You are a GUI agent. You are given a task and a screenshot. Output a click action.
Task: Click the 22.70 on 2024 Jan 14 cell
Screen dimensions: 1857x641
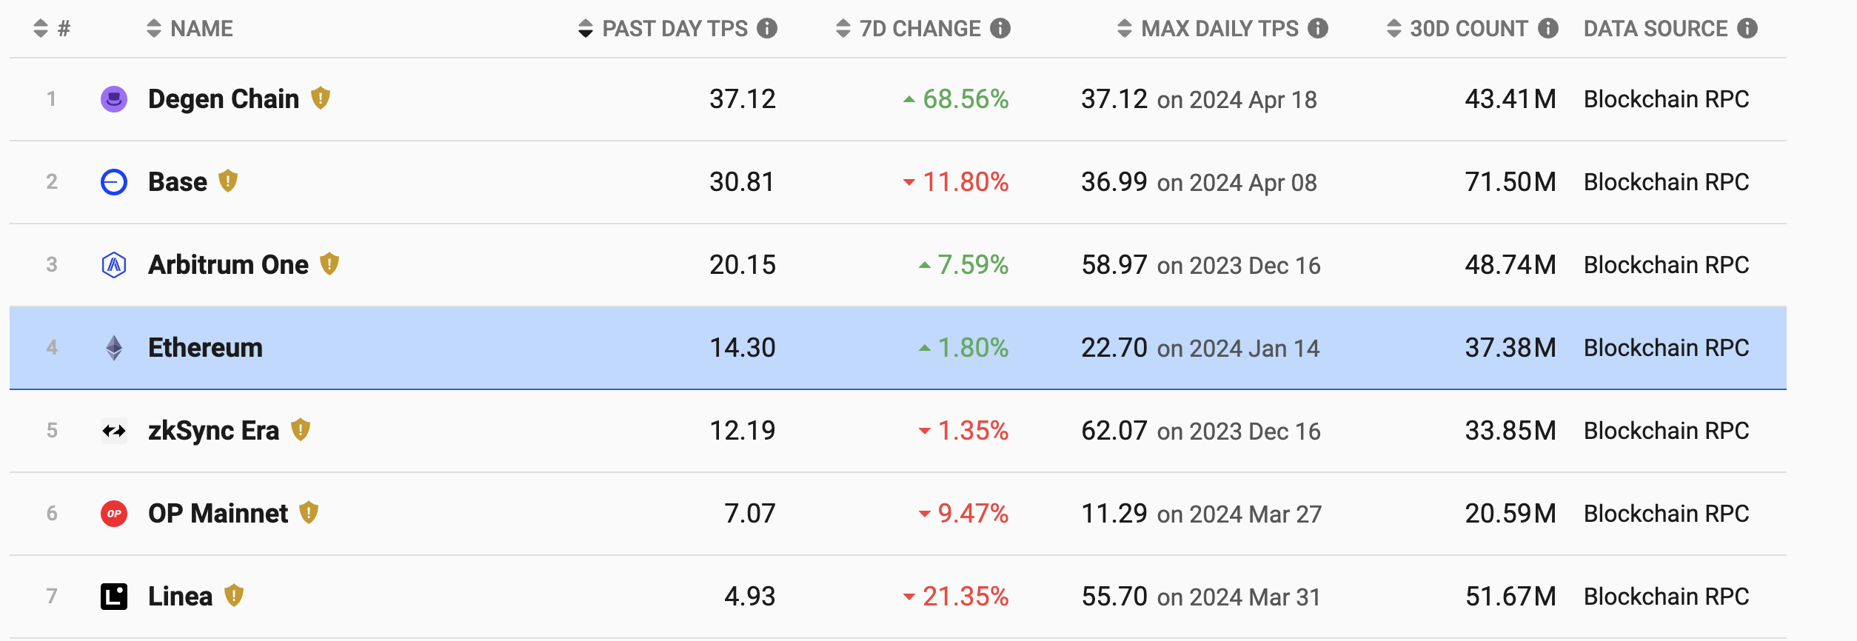(1201, 348)
